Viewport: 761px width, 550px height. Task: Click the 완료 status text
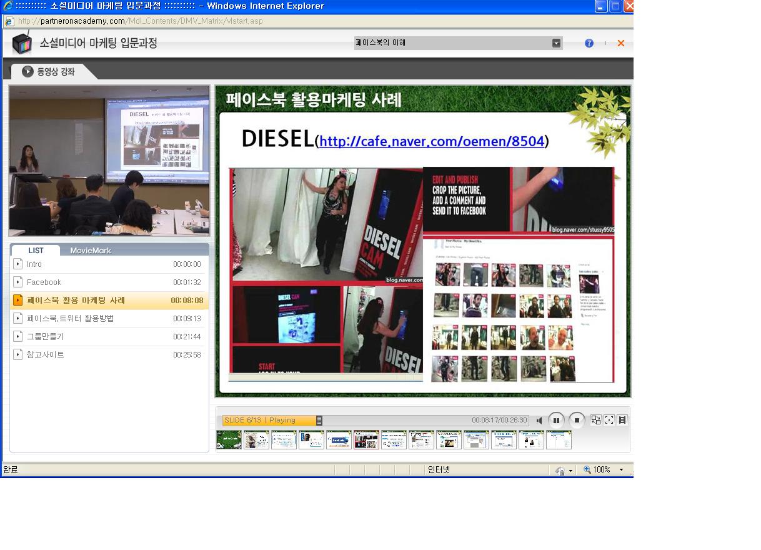11,470
